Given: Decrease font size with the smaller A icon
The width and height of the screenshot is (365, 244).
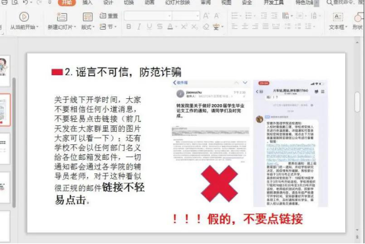Looking at the screenshot, I should click(x=217, y=16).
